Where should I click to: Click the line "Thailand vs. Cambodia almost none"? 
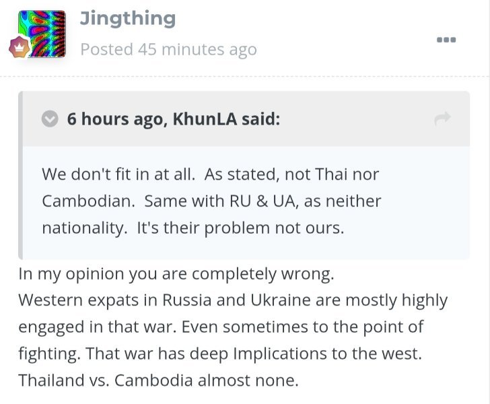(158, 380)
